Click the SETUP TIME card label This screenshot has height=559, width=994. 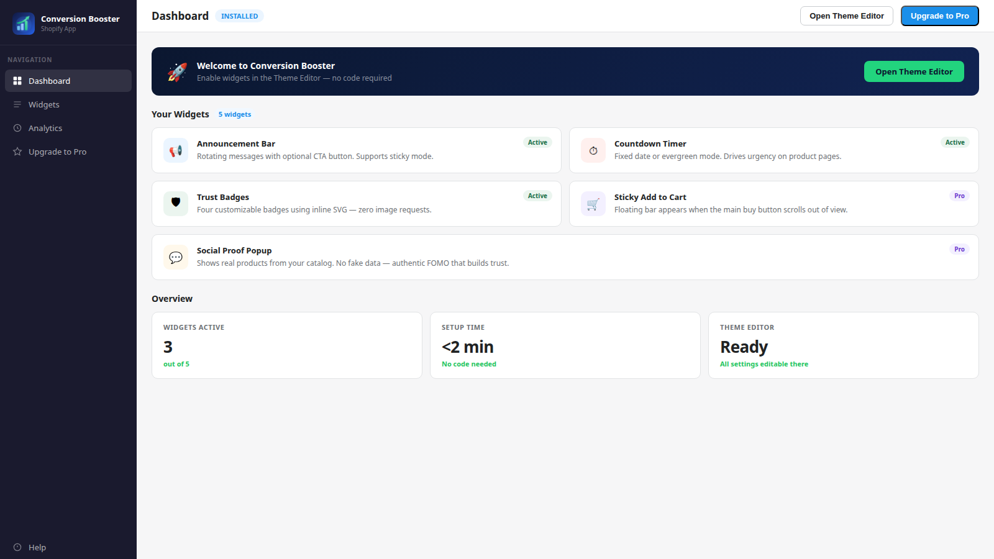(463, 327)
